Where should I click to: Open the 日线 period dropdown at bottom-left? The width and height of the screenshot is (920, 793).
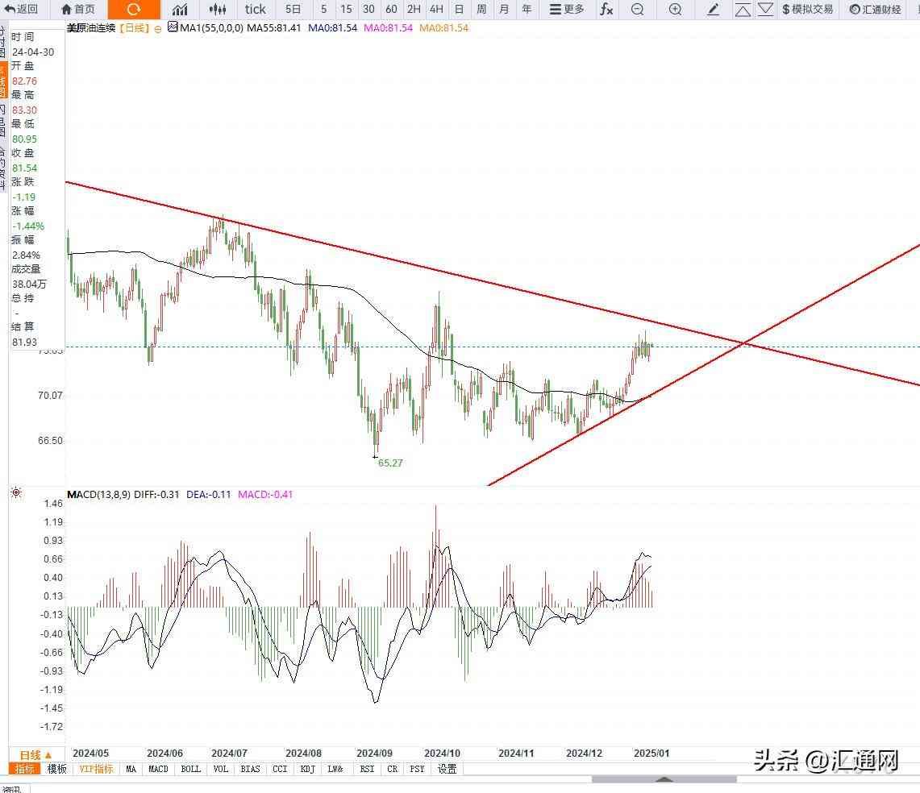point(35,755)
